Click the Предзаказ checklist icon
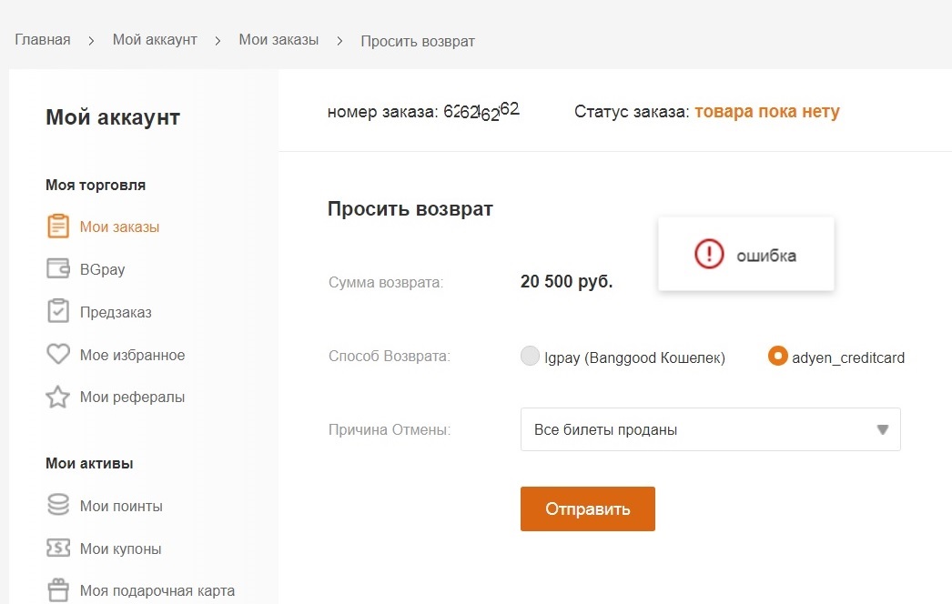Image resolution: width=952 pixels, height=604 pixels. click(58, 311)
